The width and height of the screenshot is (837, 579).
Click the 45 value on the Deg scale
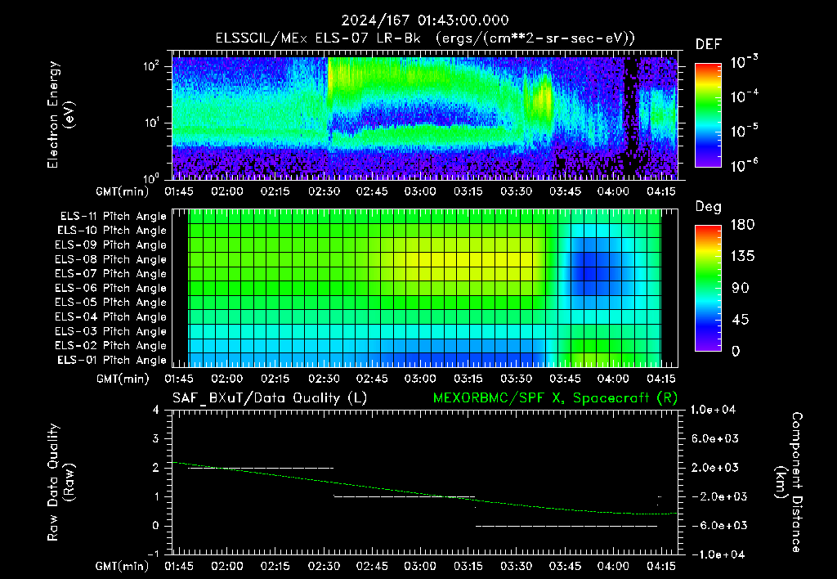(739, 320)
